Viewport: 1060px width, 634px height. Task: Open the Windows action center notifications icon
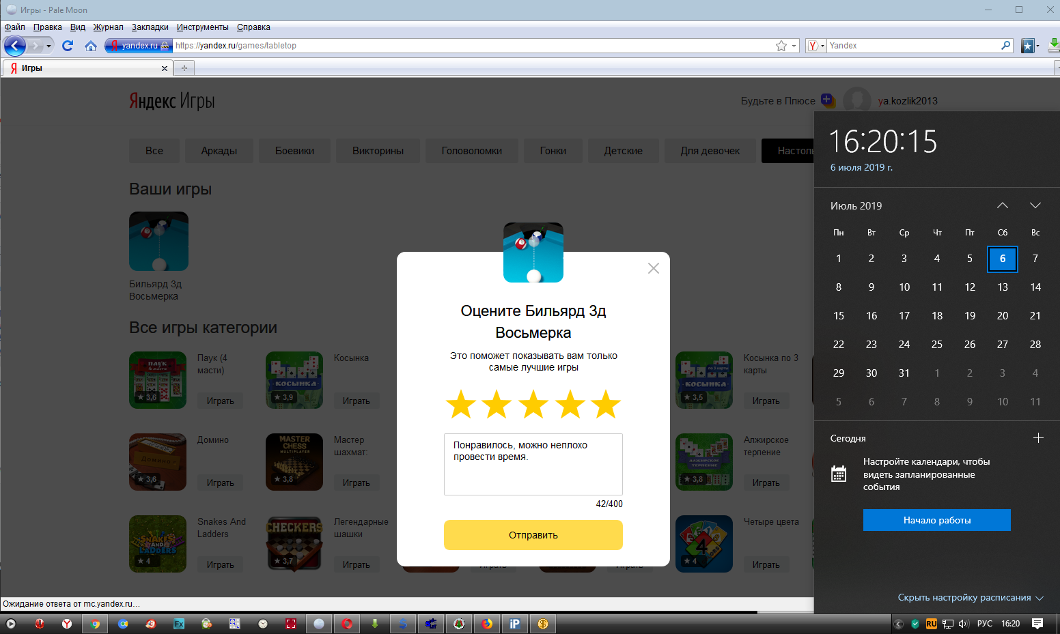(x=1037, y=624)
